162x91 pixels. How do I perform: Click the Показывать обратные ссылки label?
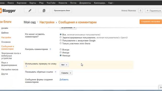(x=39, y=72)
